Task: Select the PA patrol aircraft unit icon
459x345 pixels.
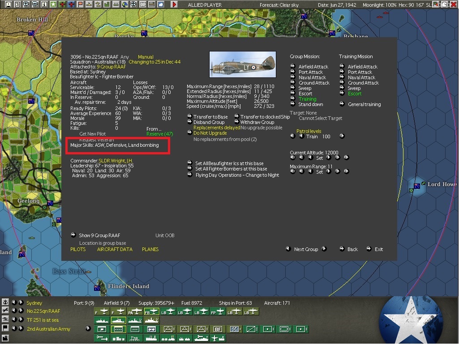Action: point(135,311)
